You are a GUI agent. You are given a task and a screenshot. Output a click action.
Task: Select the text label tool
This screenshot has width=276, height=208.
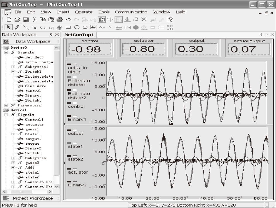(x=93, y=27)
